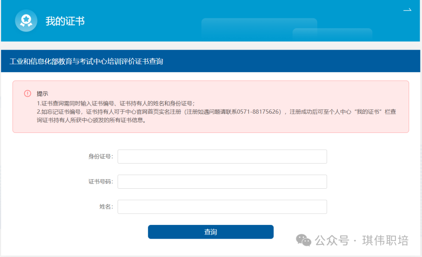Screen dimensions: 422x257
Task: Click the 姓名 field label
Action: tap(106, 207)
